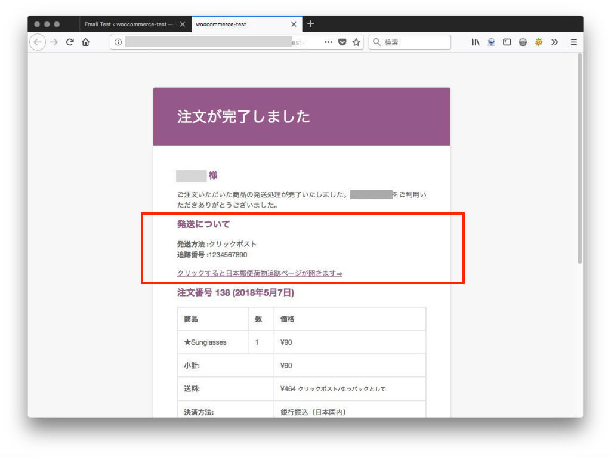Viewport: 611px width, 457px height.
Task: Go to the Firefox home page
Action: pyautogui.click(x=85, y=42)
